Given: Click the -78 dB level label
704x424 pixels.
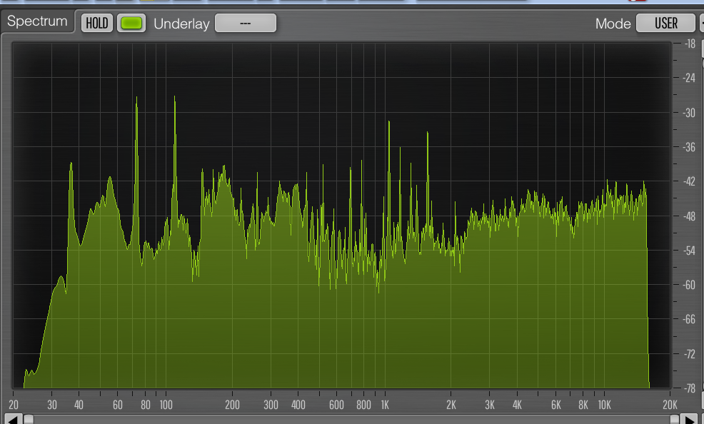Looking at the screenshot, I should [689, 388].
